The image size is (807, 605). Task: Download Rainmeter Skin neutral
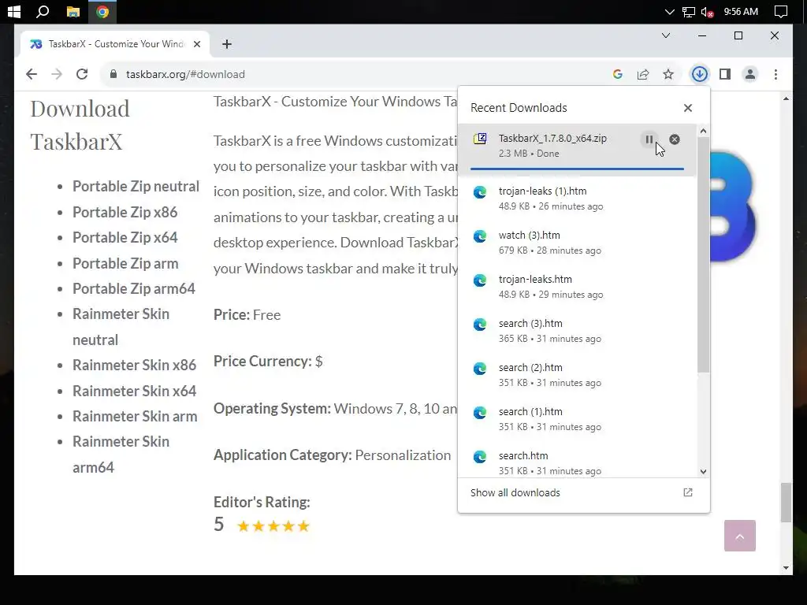(121, 327)
